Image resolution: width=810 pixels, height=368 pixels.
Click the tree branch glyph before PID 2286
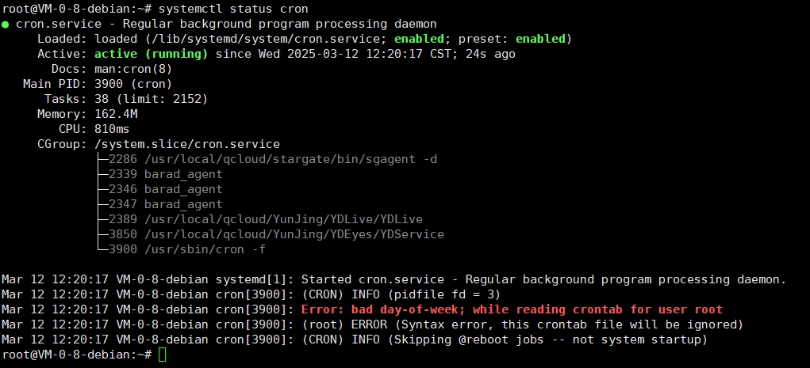point(102,159)
